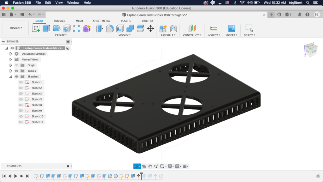This screenshot has height=182, width=323.
Task: Open the Window menu in menu bar
Action: point(73,3)
